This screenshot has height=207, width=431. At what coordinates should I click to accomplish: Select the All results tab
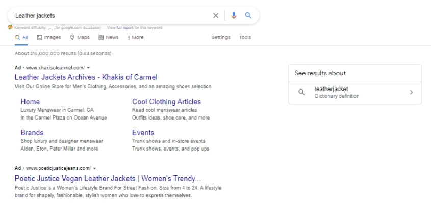pos(21,37)
